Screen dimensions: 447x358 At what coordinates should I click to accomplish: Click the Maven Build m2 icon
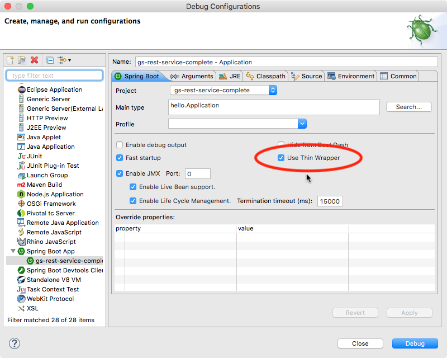(x=21, y=185)
